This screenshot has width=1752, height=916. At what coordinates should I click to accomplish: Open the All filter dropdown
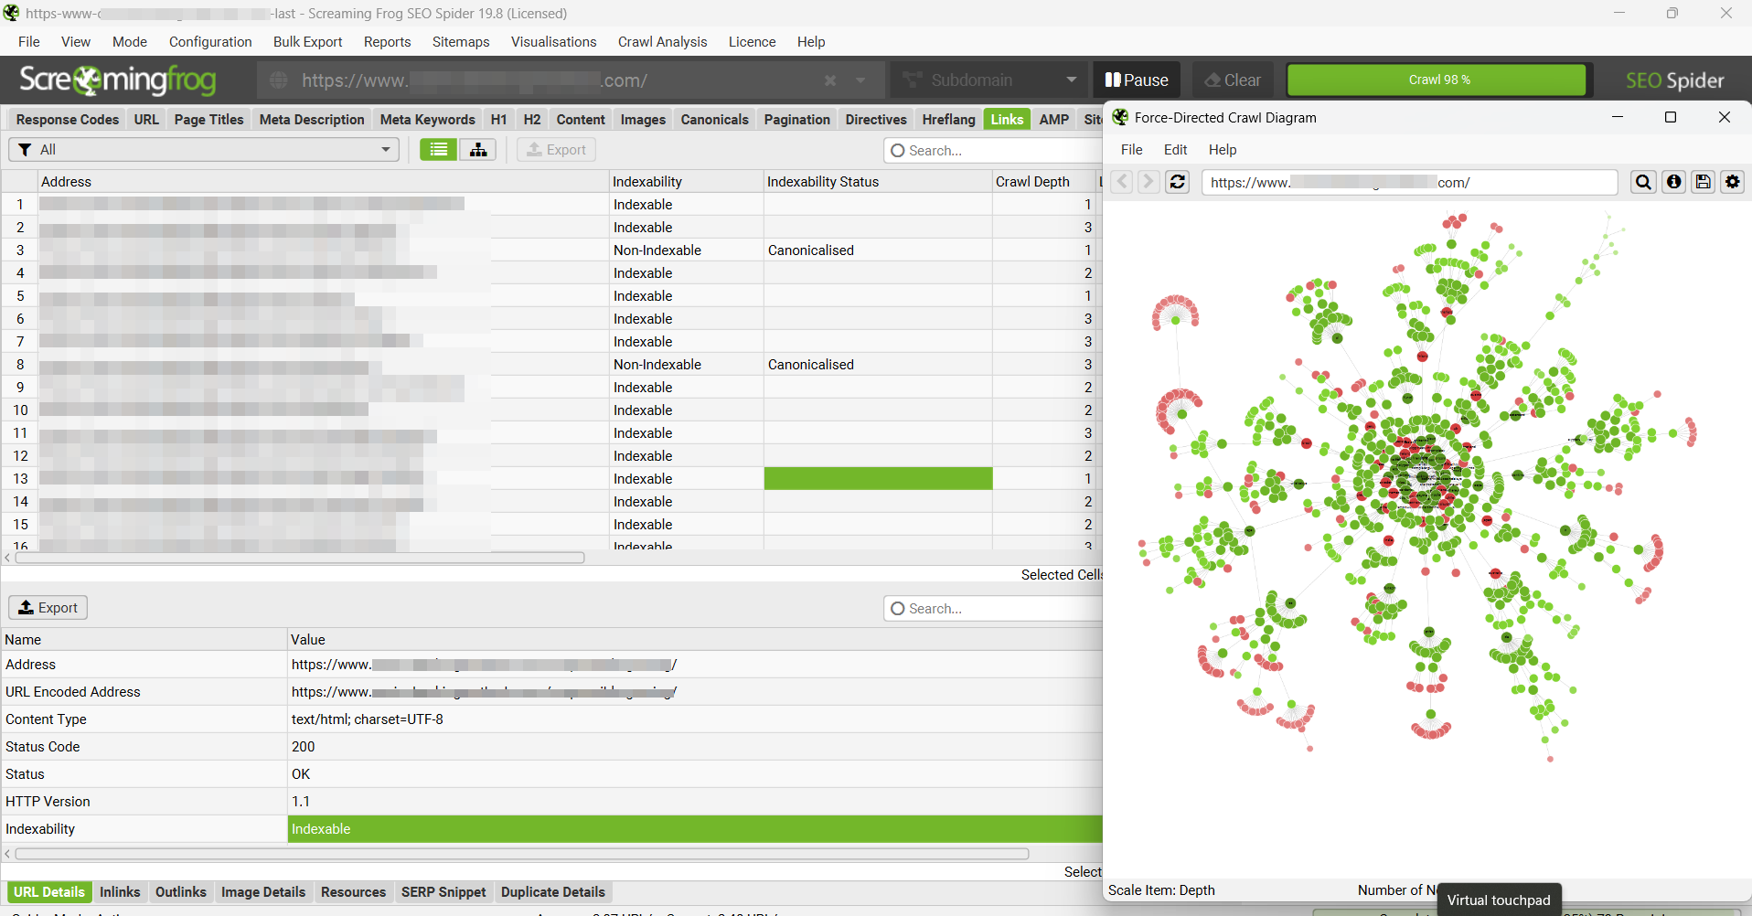point(204,150)
